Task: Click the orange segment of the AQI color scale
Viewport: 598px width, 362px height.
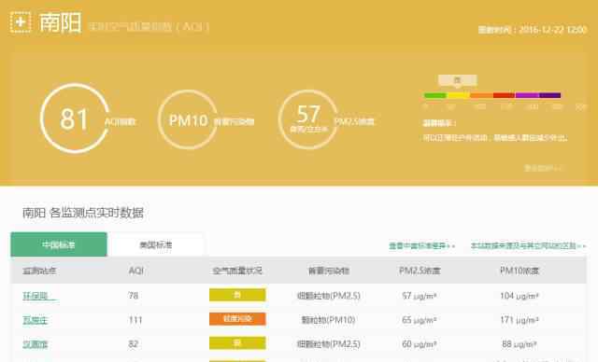Action: coord(481,95)
